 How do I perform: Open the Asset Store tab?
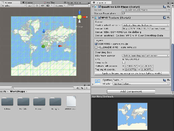pyautogui.click(x=72, y=2)
